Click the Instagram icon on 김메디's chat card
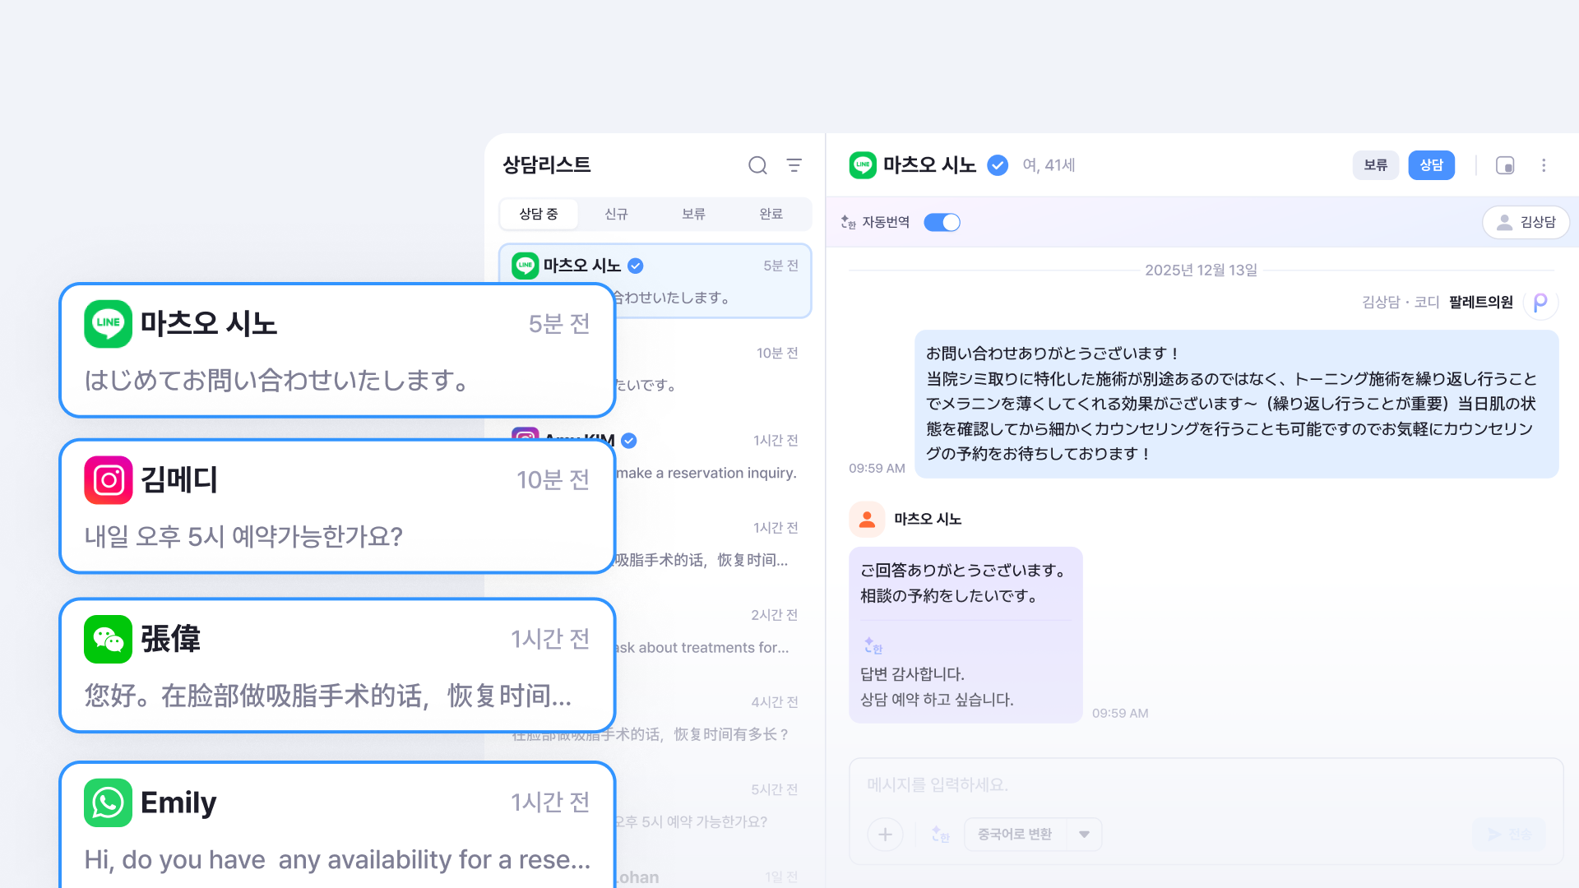 (108, 480)
